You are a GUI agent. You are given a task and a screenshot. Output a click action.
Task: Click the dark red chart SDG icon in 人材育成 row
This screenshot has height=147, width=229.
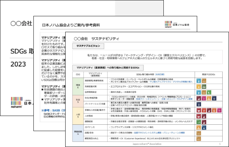point(204,116)
